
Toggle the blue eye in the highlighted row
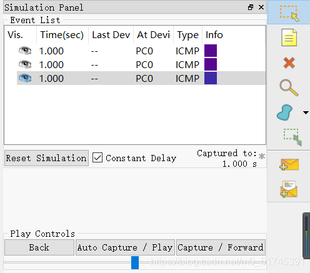pyautogui.click(x=25, y=78)
